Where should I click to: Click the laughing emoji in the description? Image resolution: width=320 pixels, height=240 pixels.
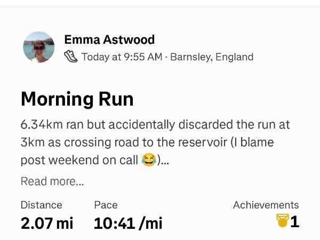148,159
